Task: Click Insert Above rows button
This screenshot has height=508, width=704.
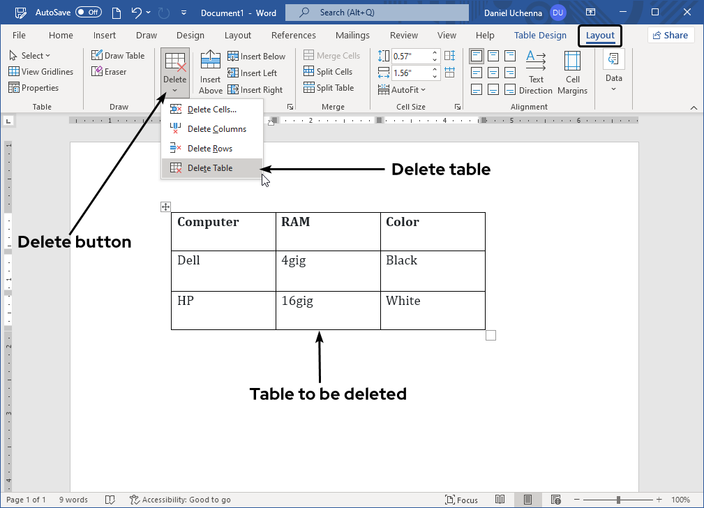Action: click(210, 73)
